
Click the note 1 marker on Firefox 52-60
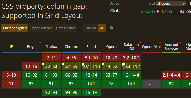pos(43,64)
